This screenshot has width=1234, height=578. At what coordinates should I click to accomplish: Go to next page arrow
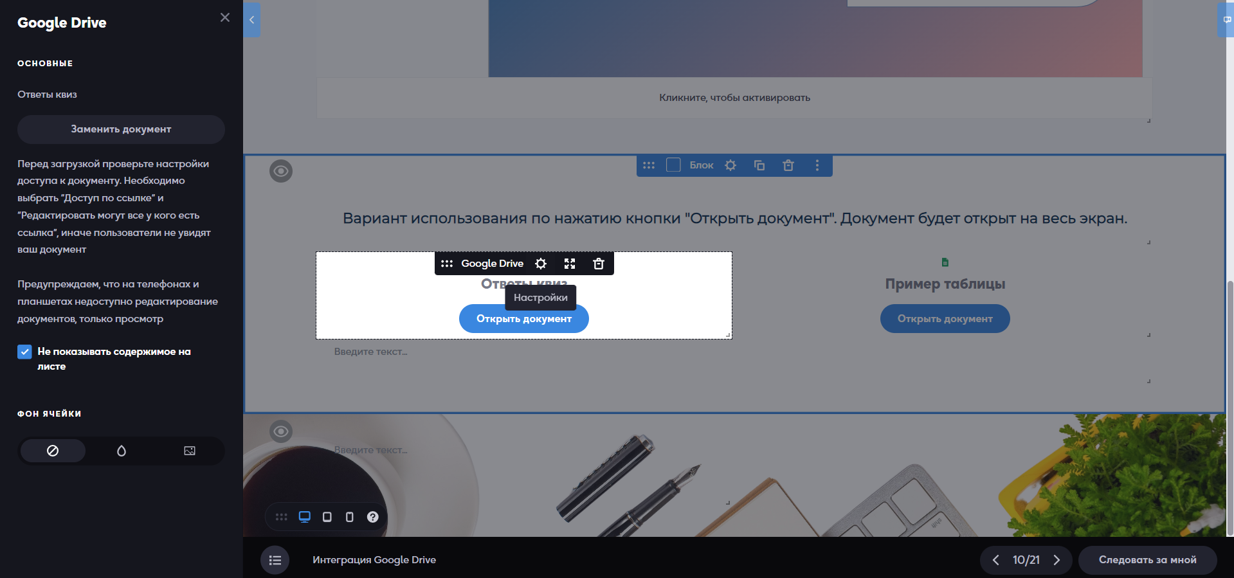pyautogui.click(x=1057, y=560)
